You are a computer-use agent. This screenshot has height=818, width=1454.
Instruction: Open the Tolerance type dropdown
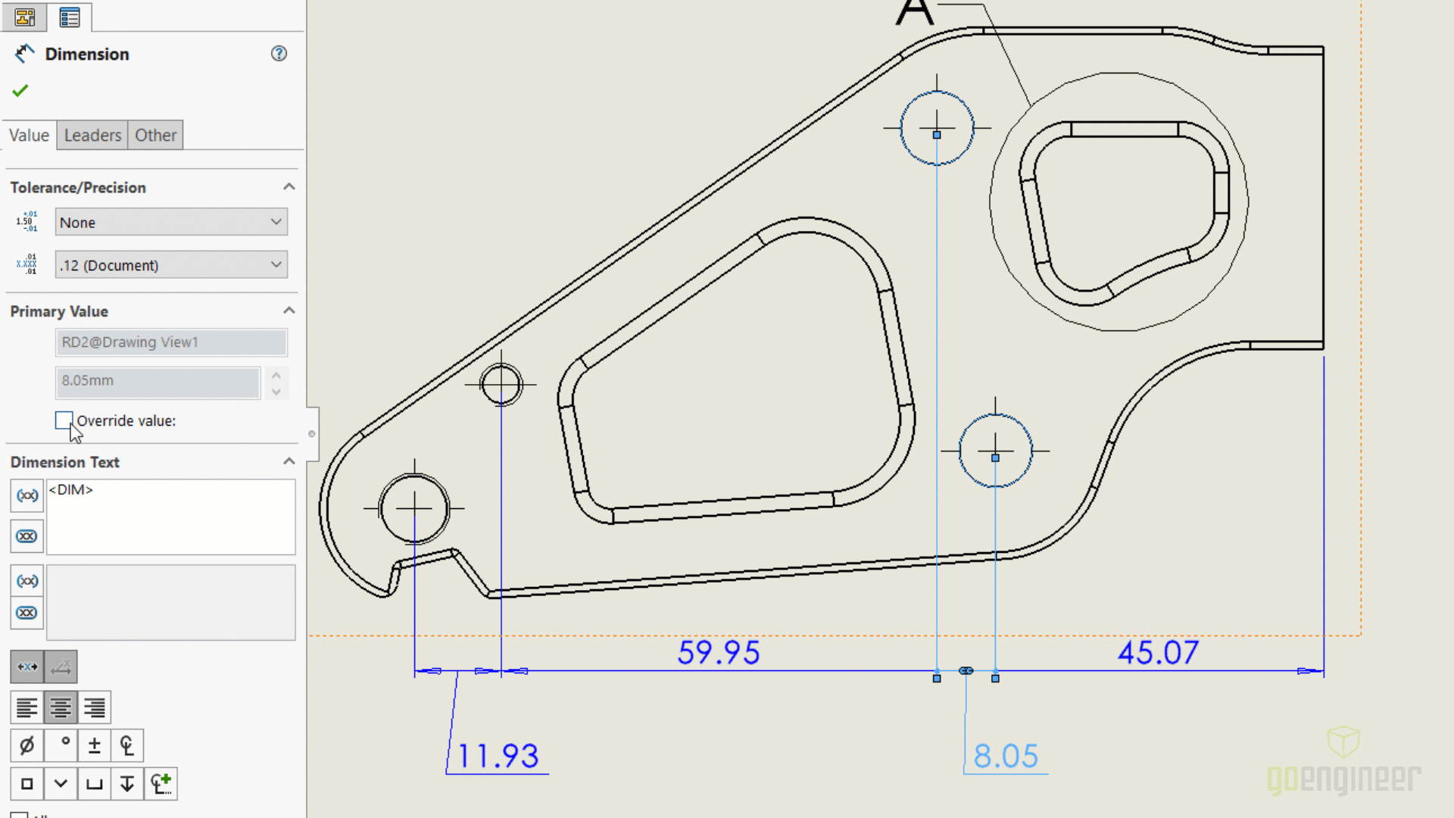pos(170,222)
